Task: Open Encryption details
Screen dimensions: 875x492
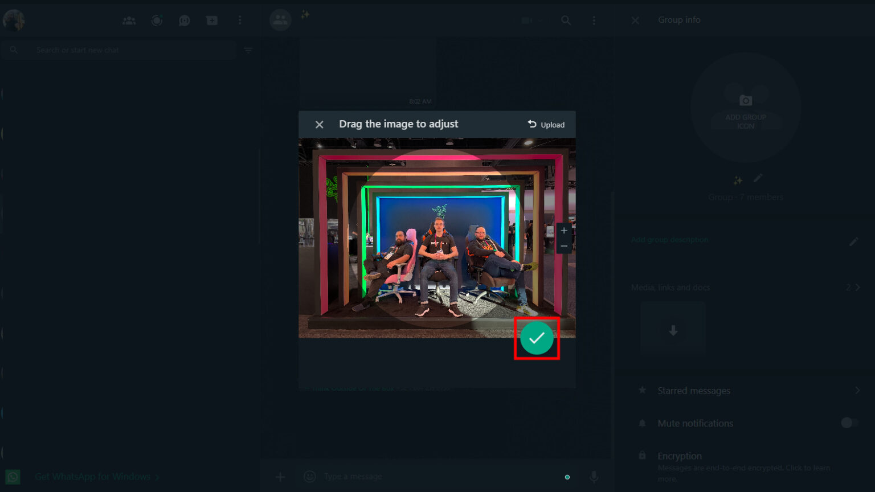Action: click(745, 467)
